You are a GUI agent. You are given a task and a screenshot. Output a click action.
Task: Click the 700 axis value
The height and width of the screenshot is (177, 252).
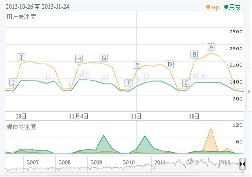[x=237, y=99]
